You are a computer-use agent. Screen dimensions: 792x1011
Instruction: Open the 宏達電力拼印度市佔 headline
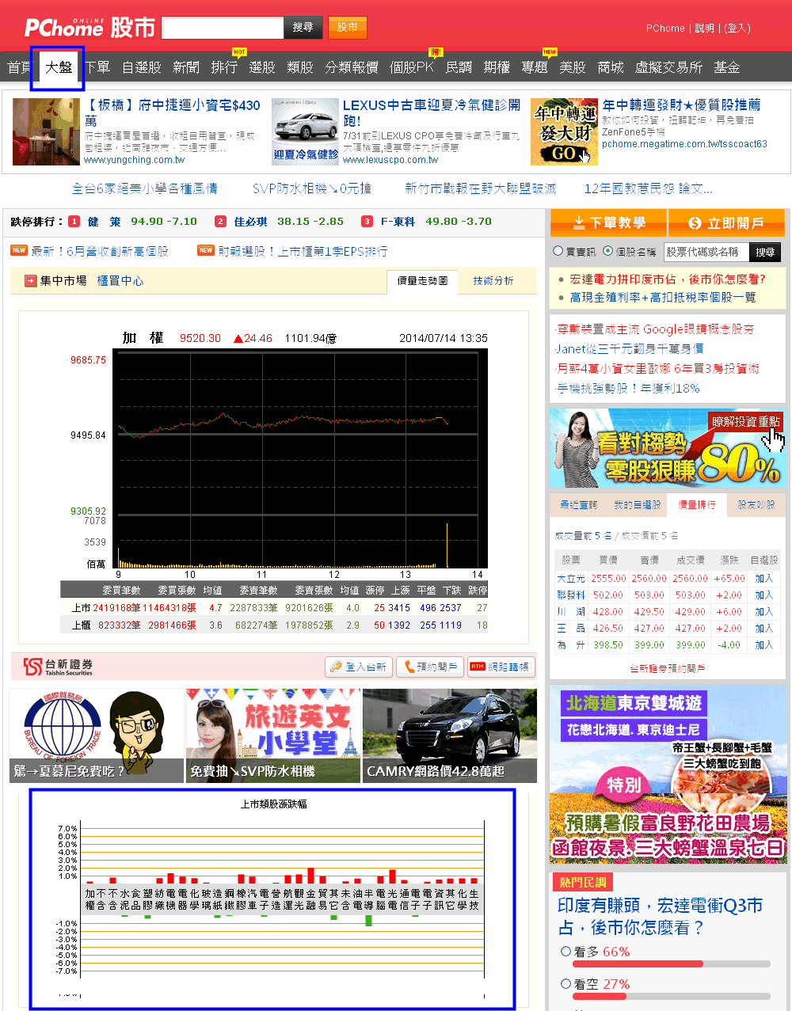[668, 279]
